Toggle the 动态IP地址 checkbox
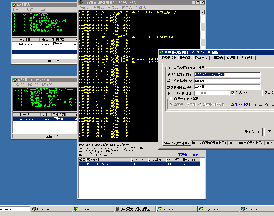The height and width of the screenshot is (216, 274). pyautogui.click(x=233, y=93)
